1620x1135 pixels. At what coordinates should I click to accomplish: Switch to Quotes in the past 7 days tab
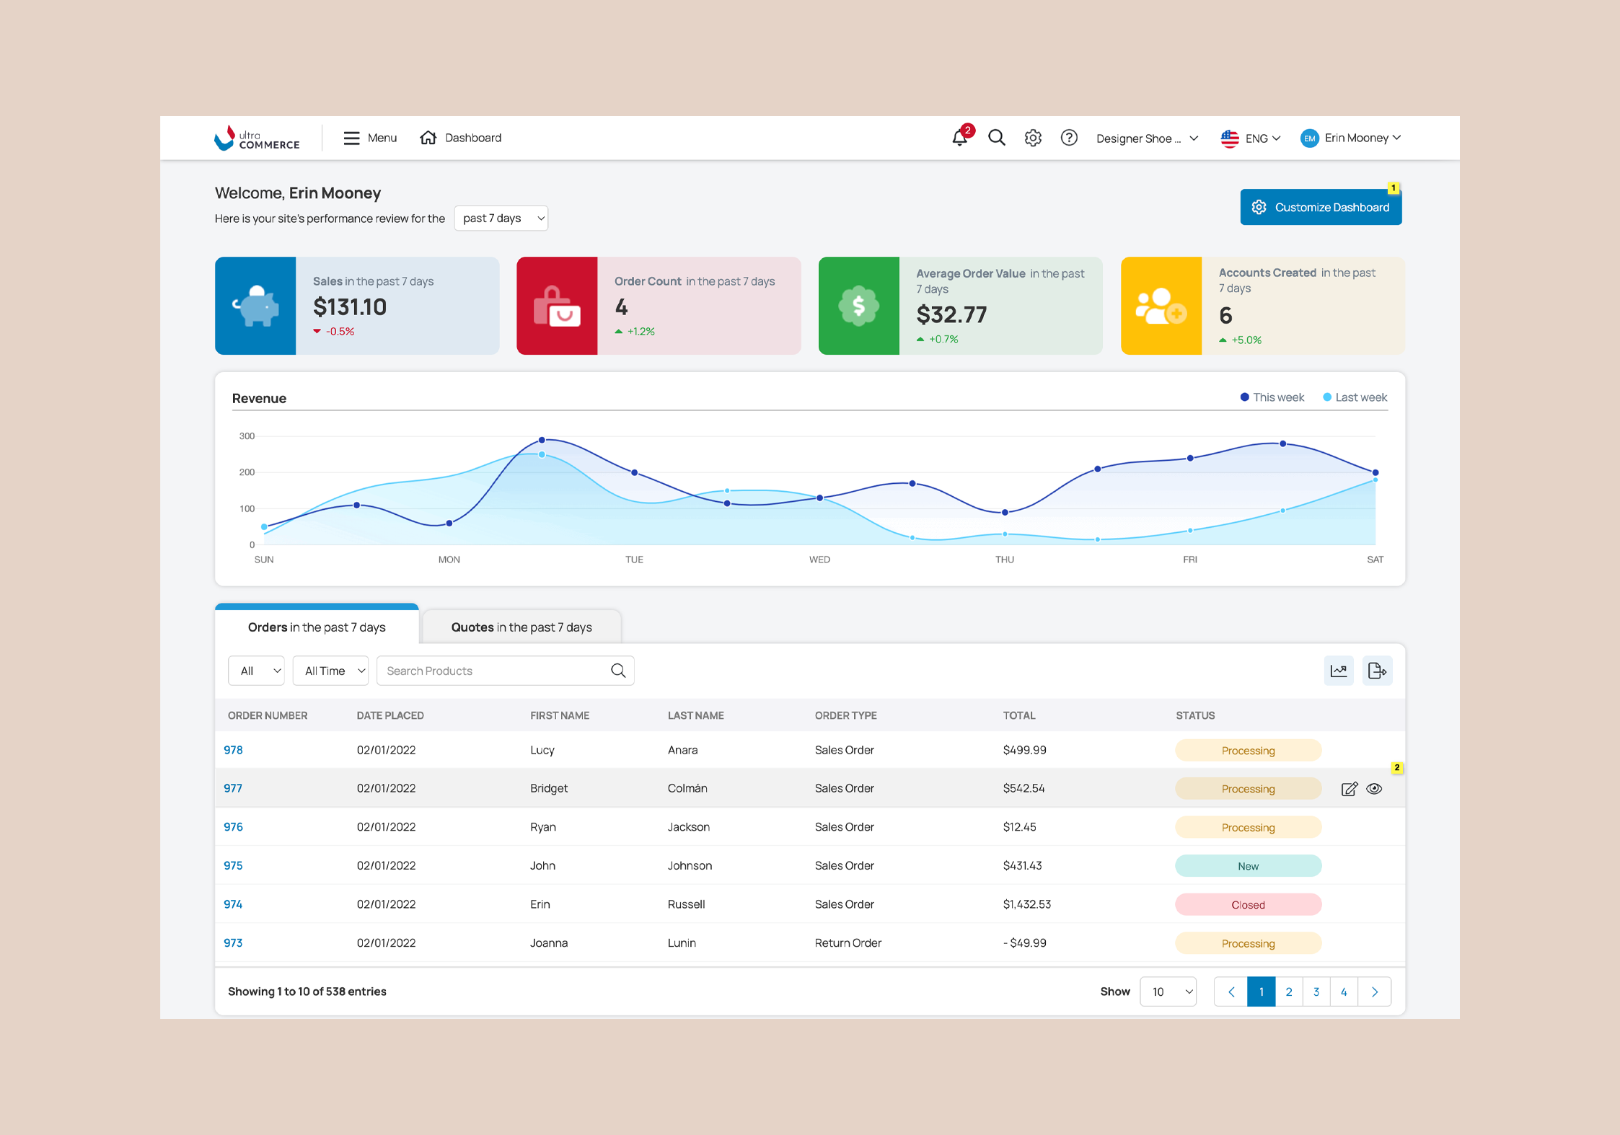[x=521, y=627]
